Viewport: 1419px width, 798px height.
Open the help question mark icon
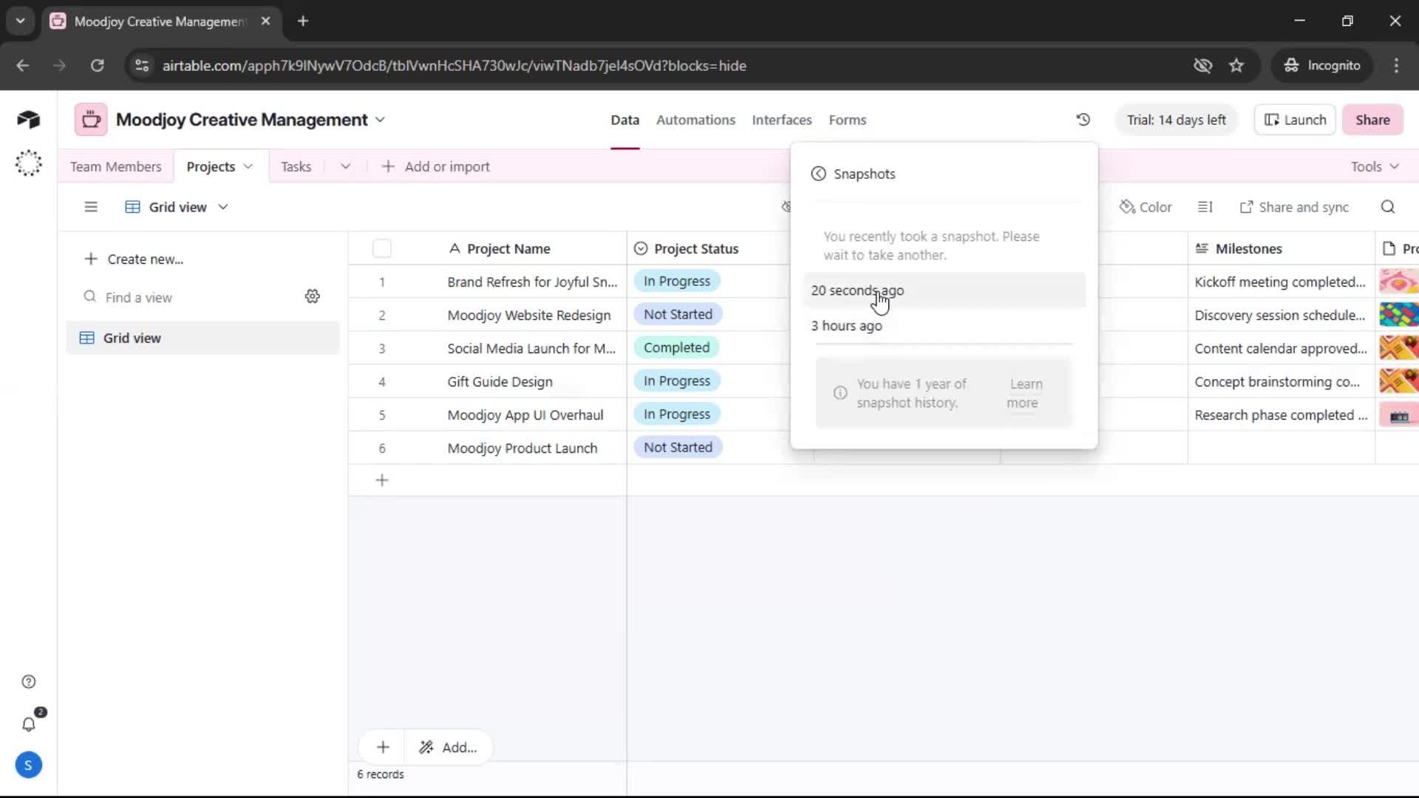28,682
